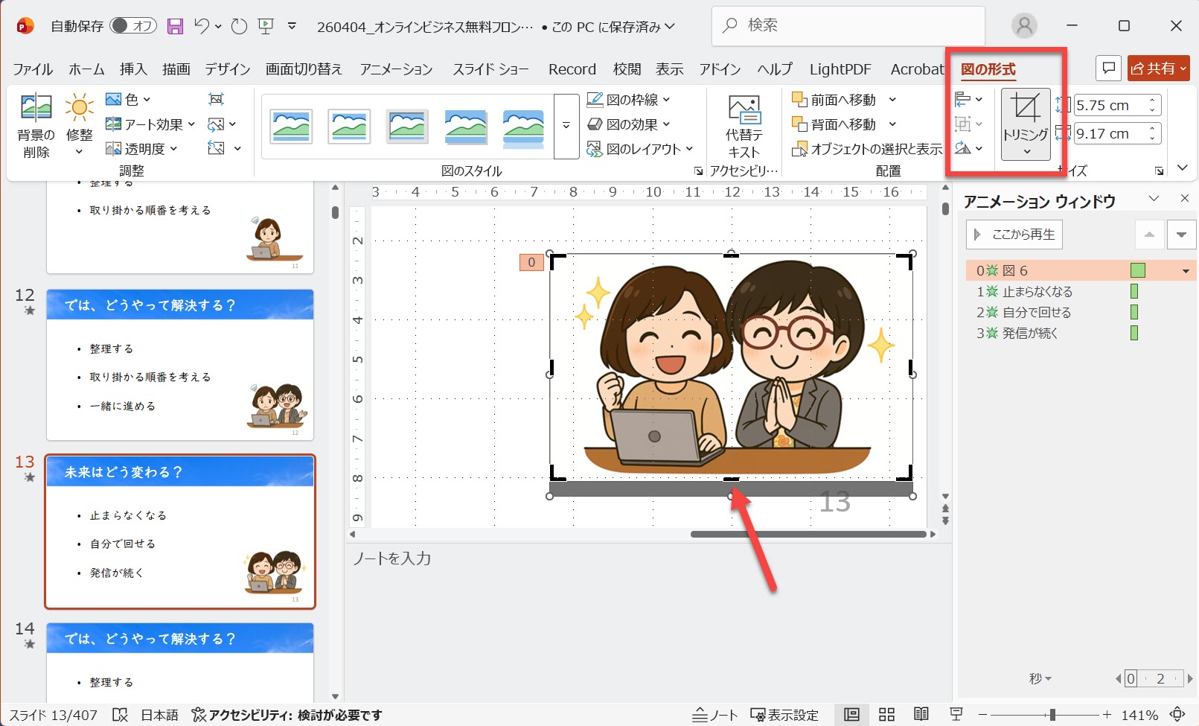The height and width of the screenshot is (726, 1199).
Task: Open reading view in status bar
Action: tap(921, 715)
